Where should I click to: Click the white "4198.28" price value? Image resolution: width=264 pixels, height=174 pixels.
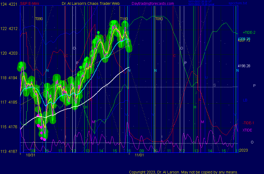pos(244,66)
